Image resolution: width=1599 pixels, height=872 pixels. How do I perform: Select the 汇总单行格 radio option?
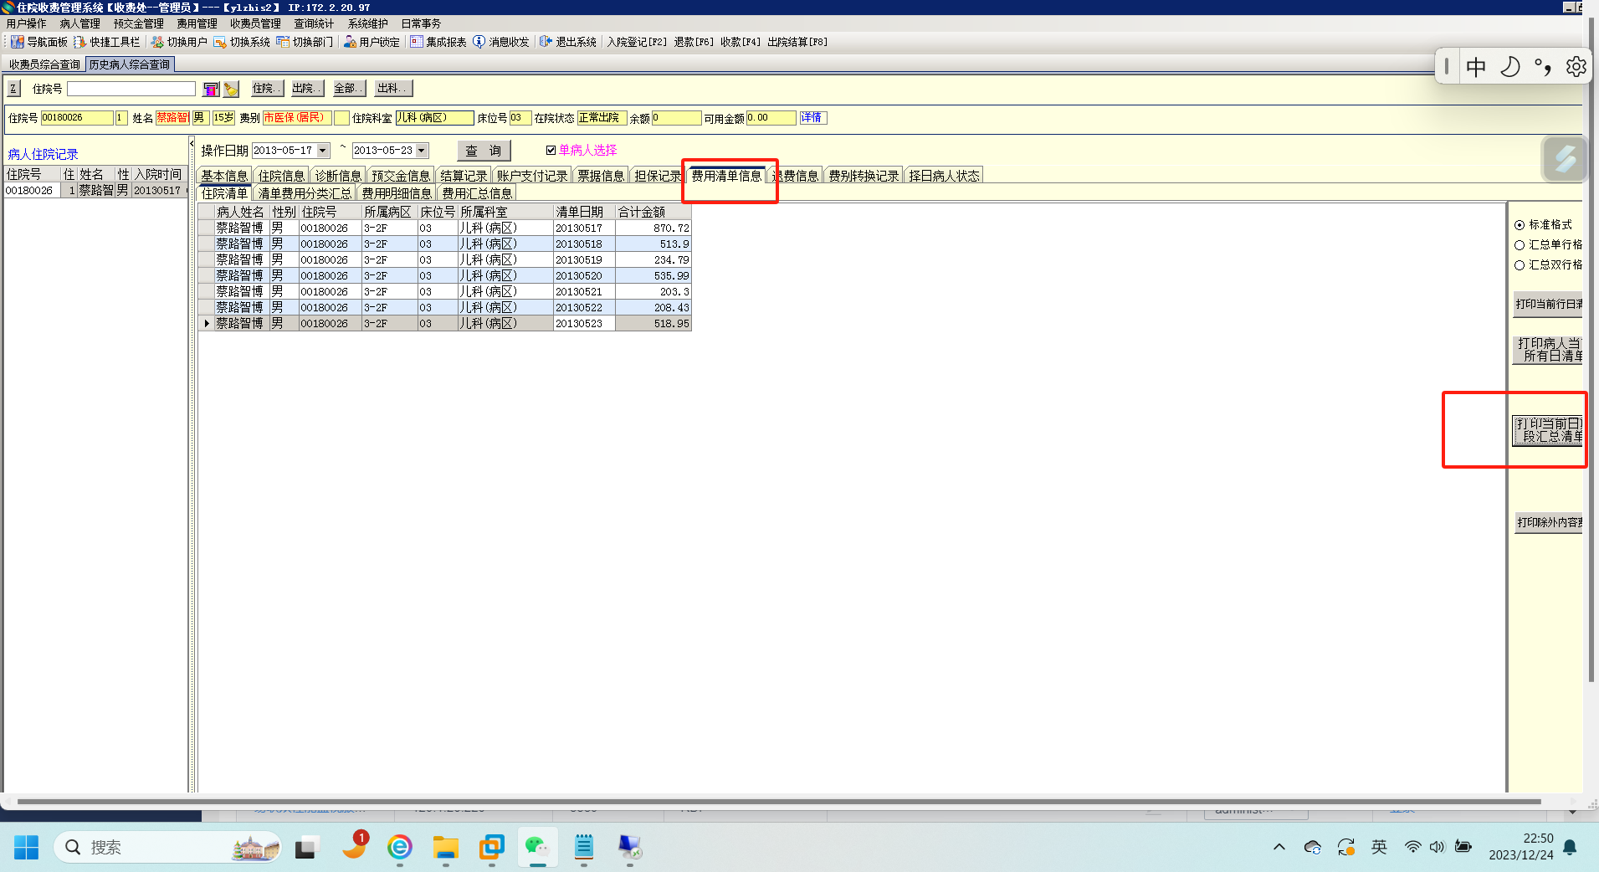point(1520,245)
